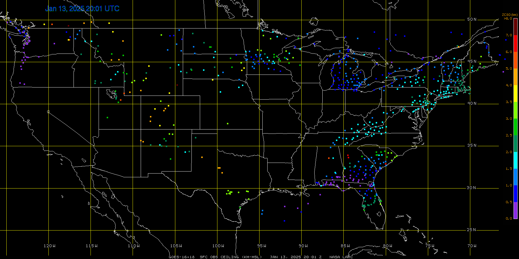The width and height of the screenshot is (519, 259).
Task: Click the 85W longitude label
Action: pos(345,246)
